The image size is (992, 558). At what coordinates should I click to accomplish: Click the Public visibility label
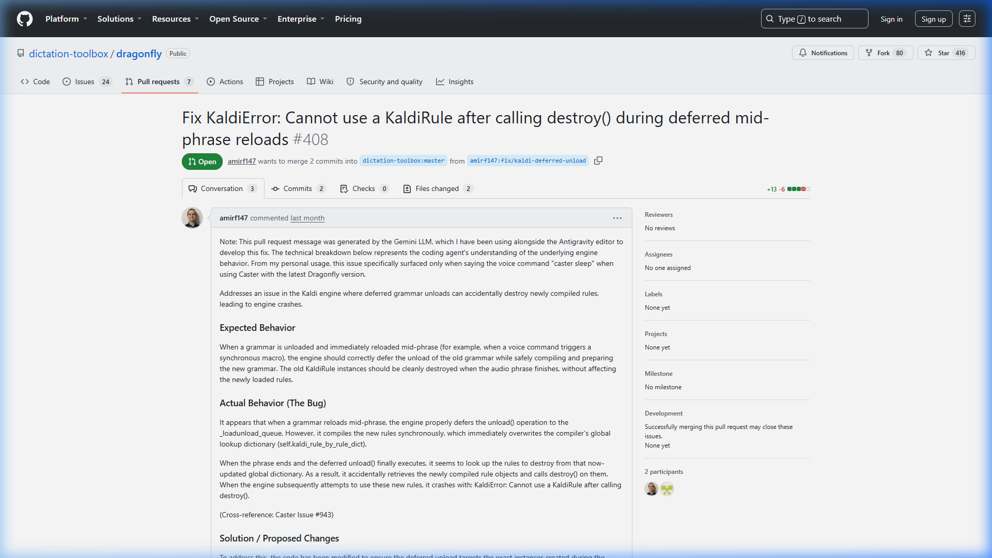click(178, 54)
